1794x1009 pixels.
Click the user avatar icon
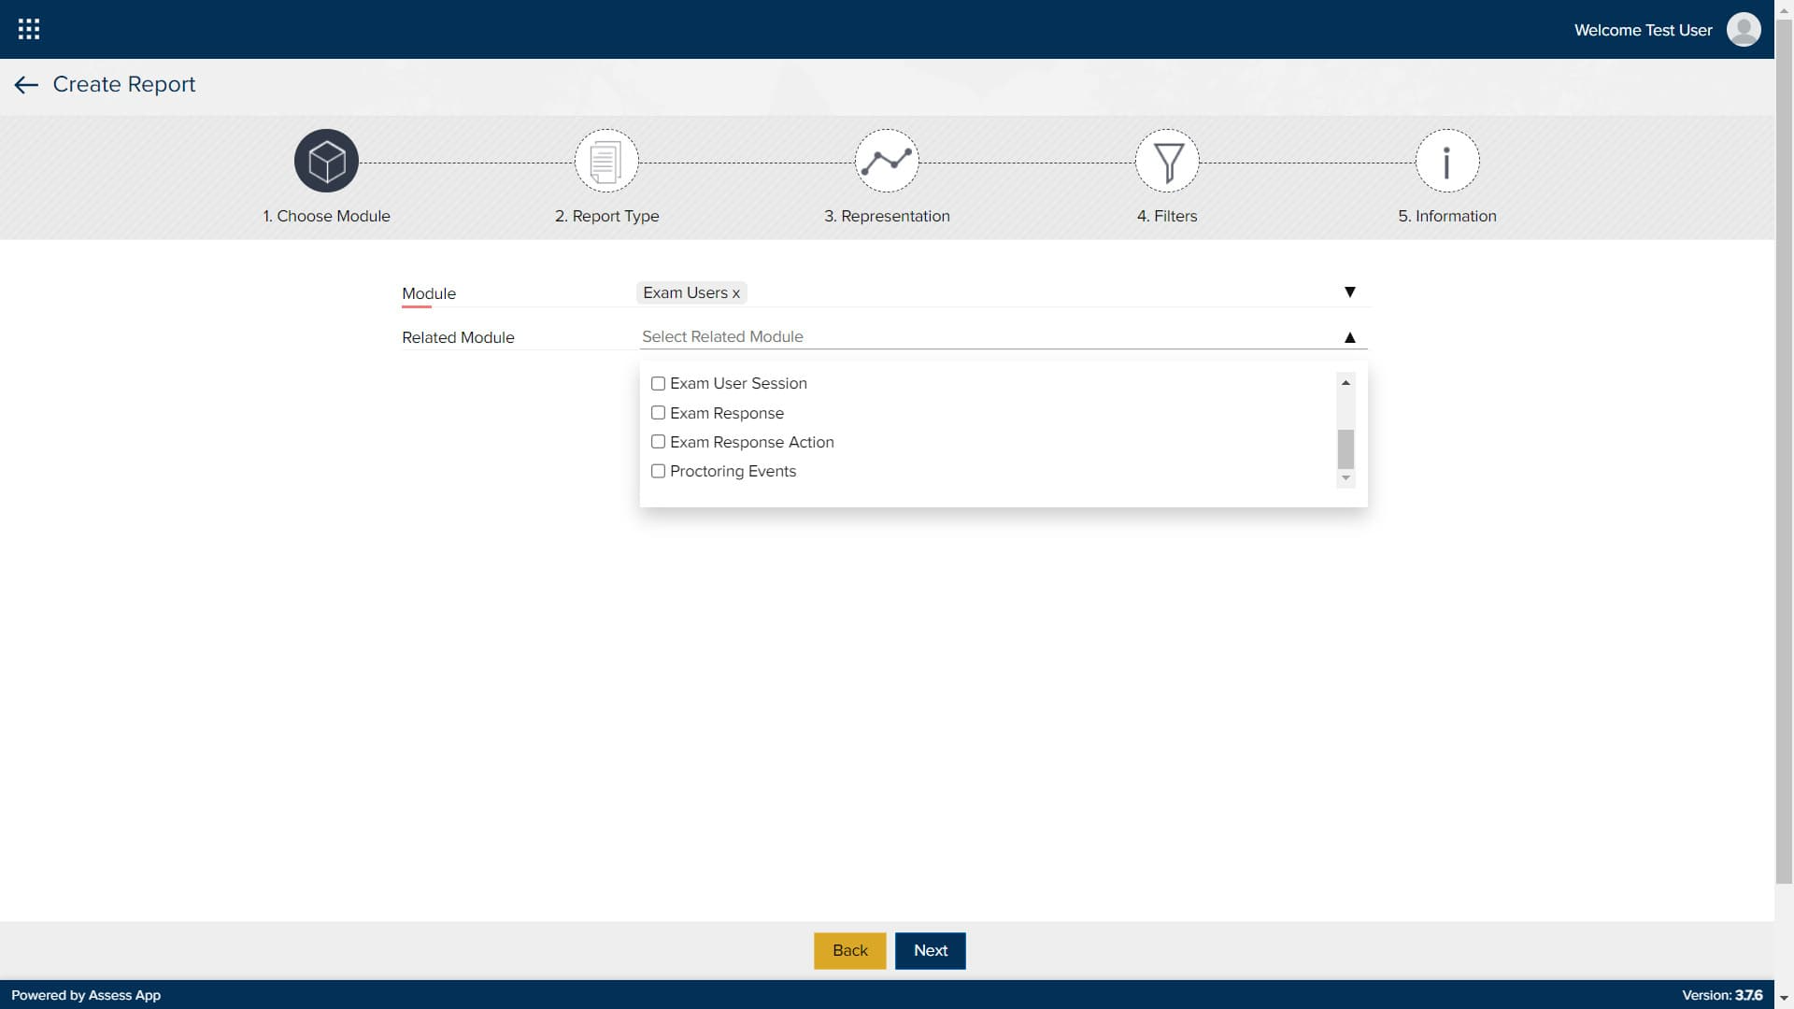click(1744, 29)
